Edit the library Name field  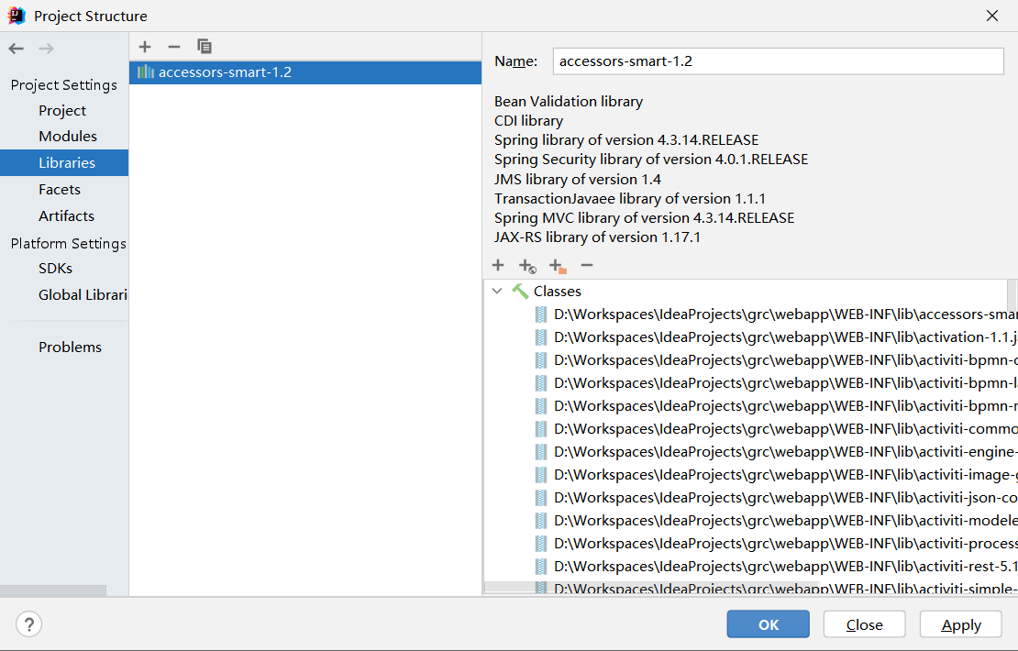point(779,61)
